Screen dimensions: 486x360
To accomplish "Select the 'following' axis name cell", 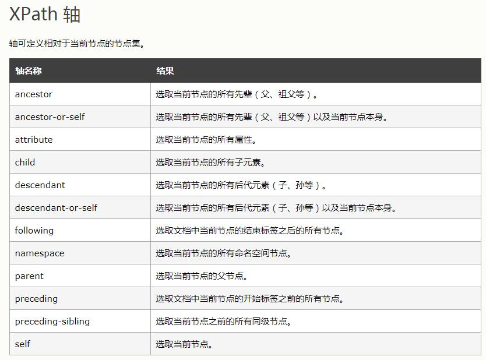I will [80, 230].
